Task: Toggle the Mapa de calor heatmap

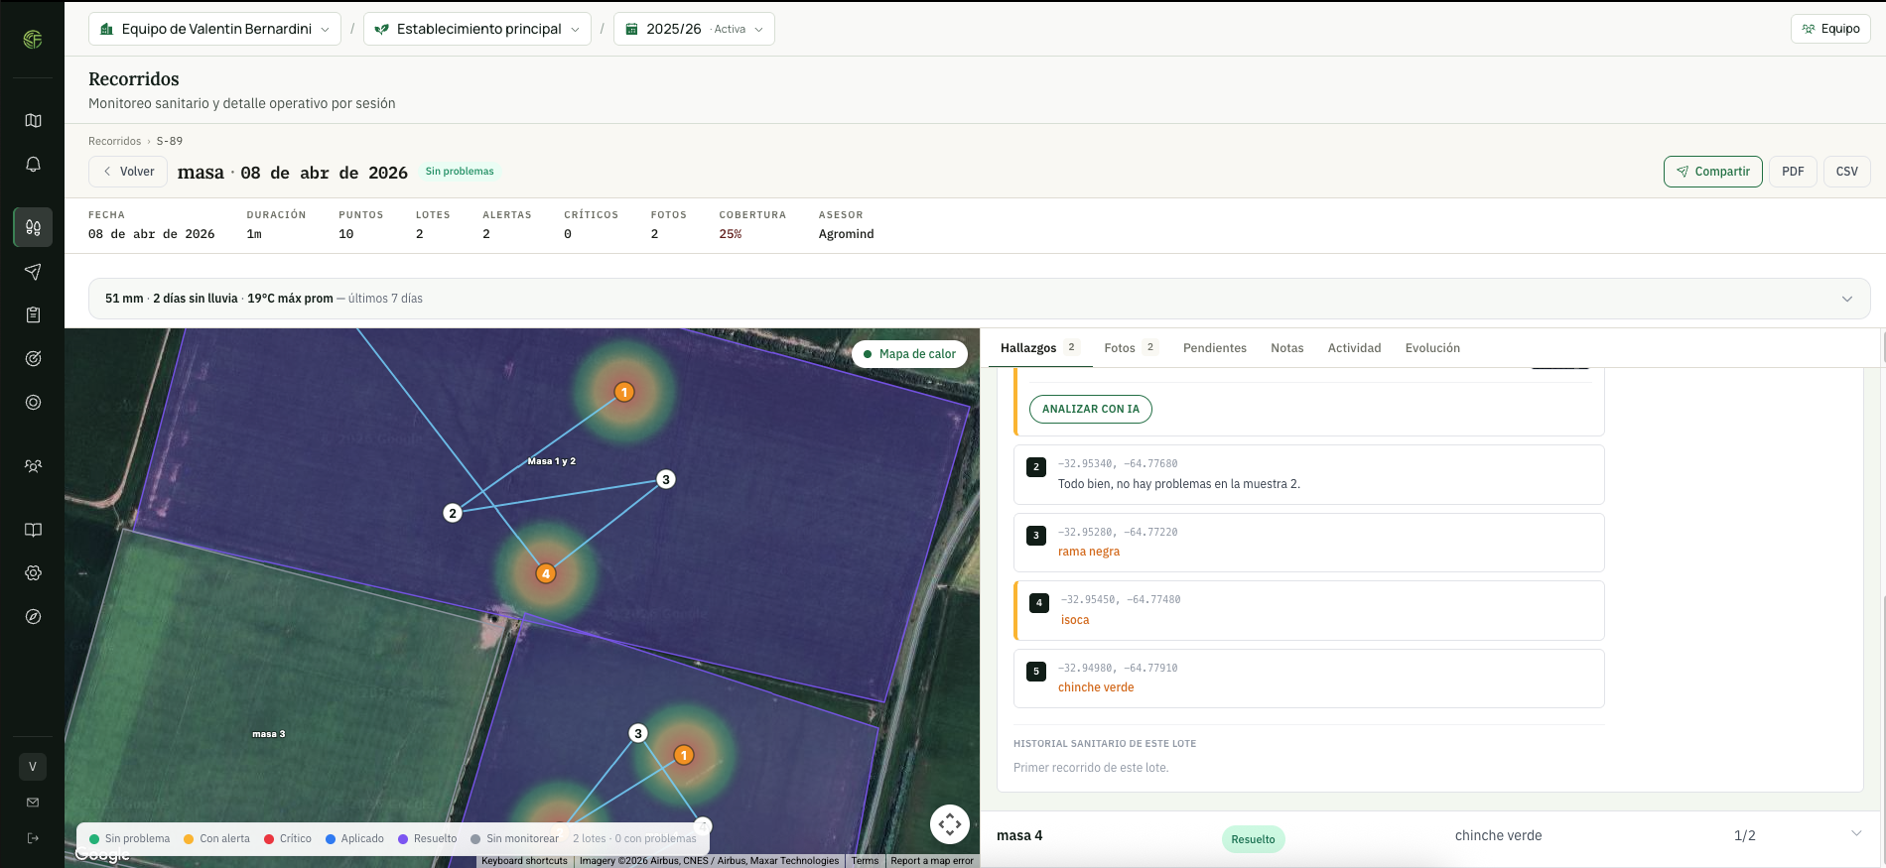Action: coord(909,354)
